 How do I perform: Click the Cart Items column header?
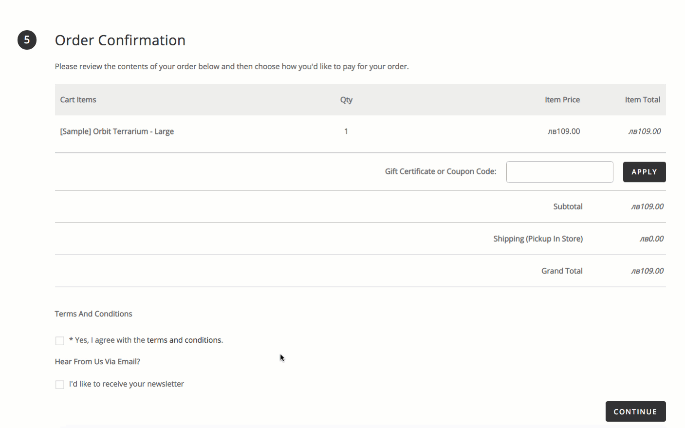click(x=78, y=99)
